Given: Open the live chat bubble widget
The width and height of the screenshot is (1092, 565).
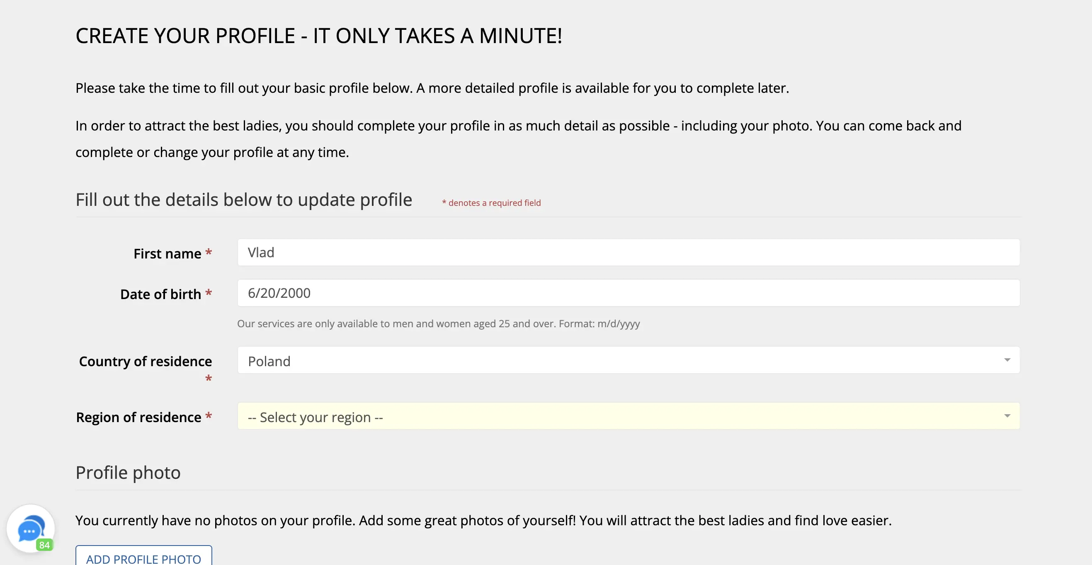Looking at the screenshot, I should tap(30, 529).
